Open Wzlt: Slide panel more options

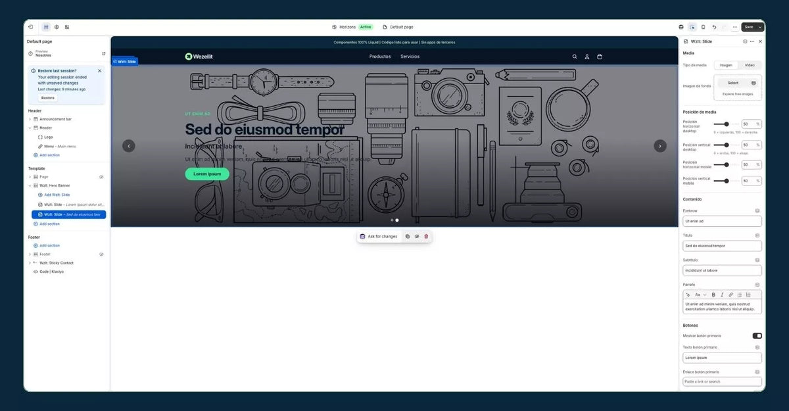752,41
